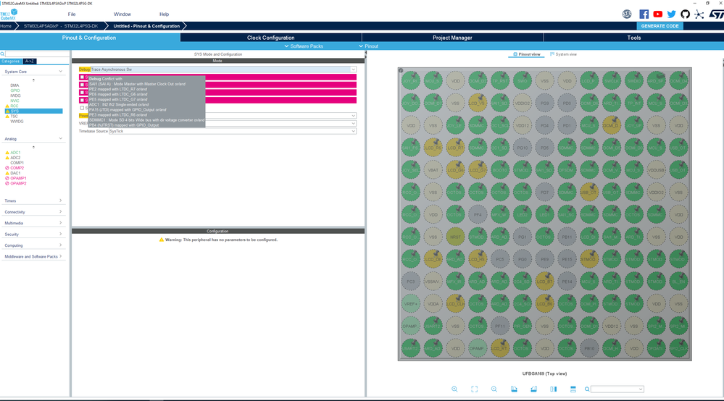Click the STM32L4P5AGIxP breadcrumb
Screen dimensions: 724x401
[x=60, y=26]
